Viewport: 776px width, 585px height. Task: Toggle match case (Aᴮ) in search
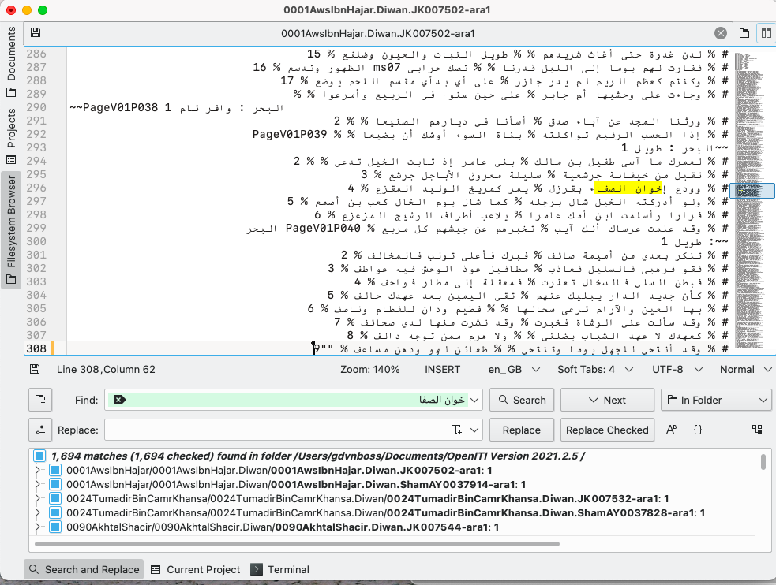pos(672,430)
